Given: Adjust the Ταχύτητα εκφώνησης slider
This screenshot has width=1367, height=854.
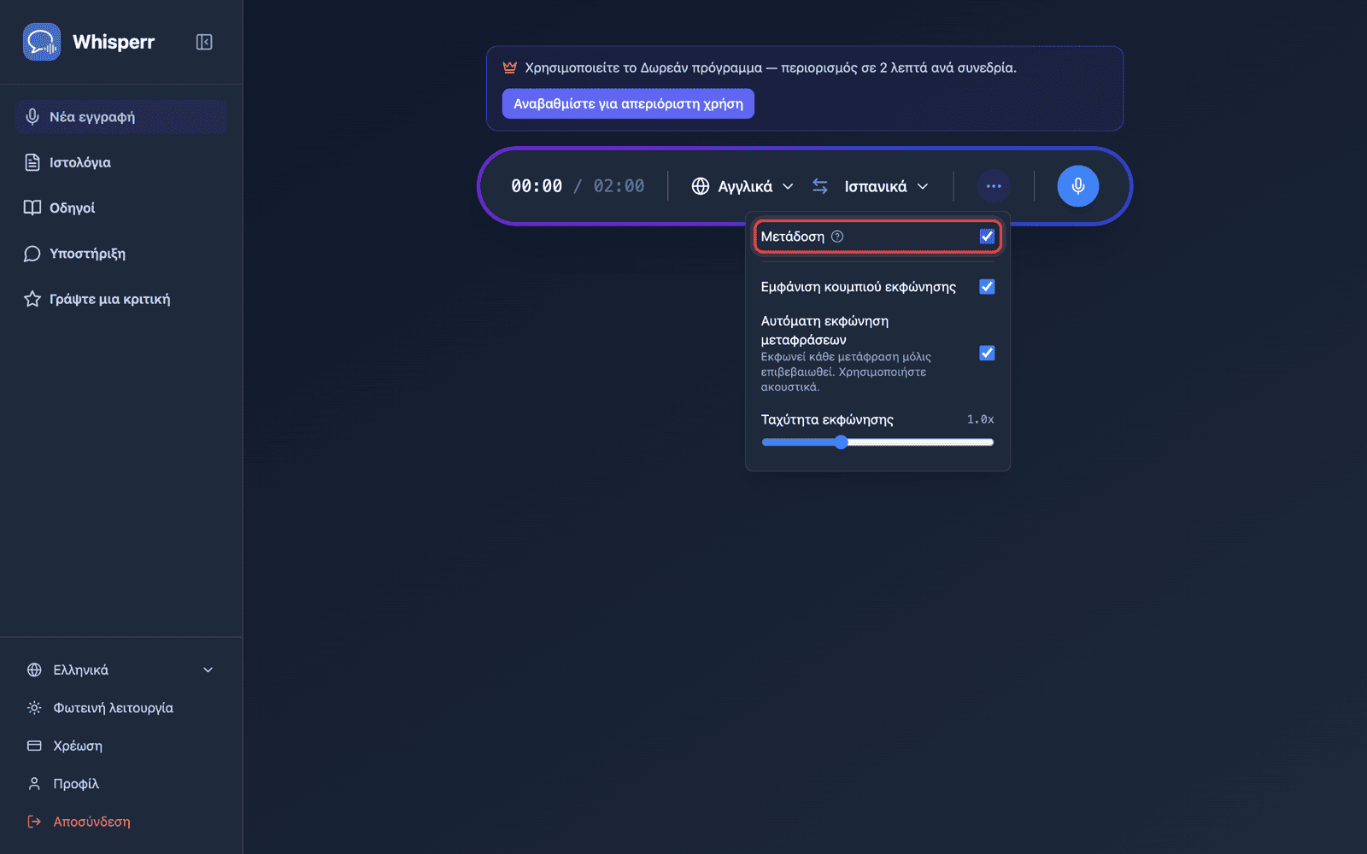Looking at the screenshot, I should [877, 442].
